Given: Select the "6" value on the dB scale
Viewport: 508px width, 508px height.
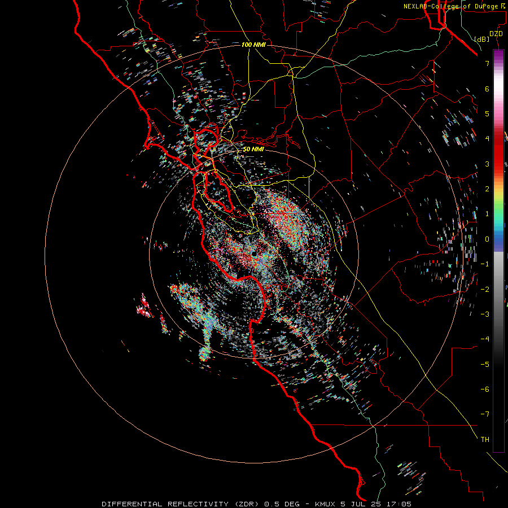Looking at the screenshot, I should coord(487,89).
